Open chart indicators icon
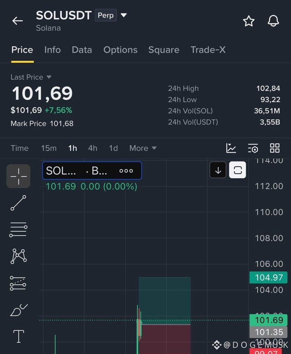This screenshot has width=291, height=354. (231, 148)
